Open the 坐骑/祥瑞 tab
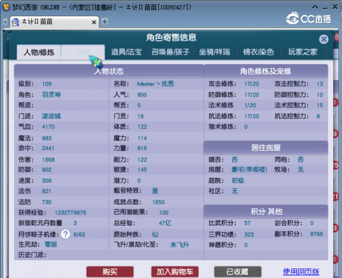This screenshot has width=342, height=278. pyautogui.click(x=214, y=52)
